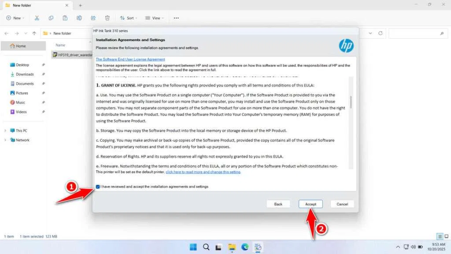This screenshot has width=451, height=254.
Task: Share the selected file
Action: click(x=93, y=18)
